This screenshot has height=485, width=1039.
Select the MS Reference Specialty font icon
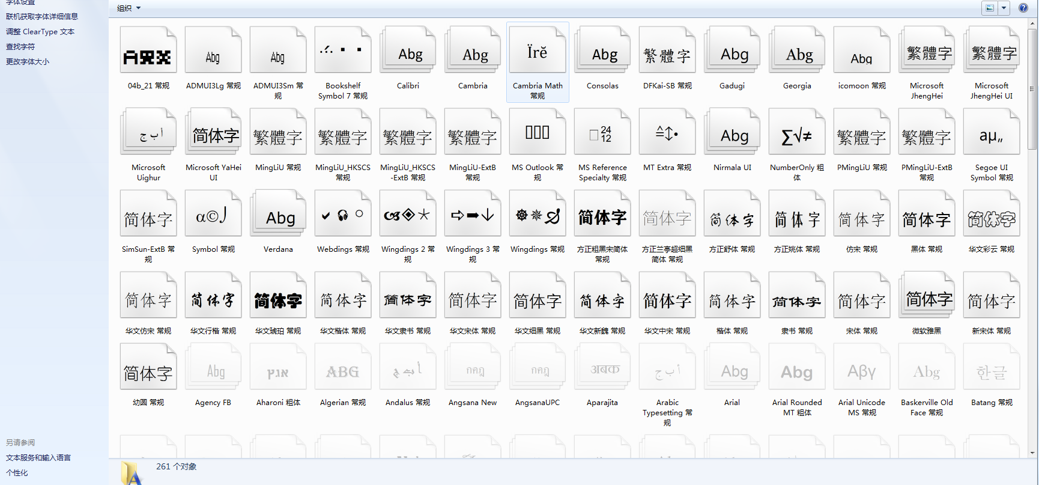click(602, 132)
